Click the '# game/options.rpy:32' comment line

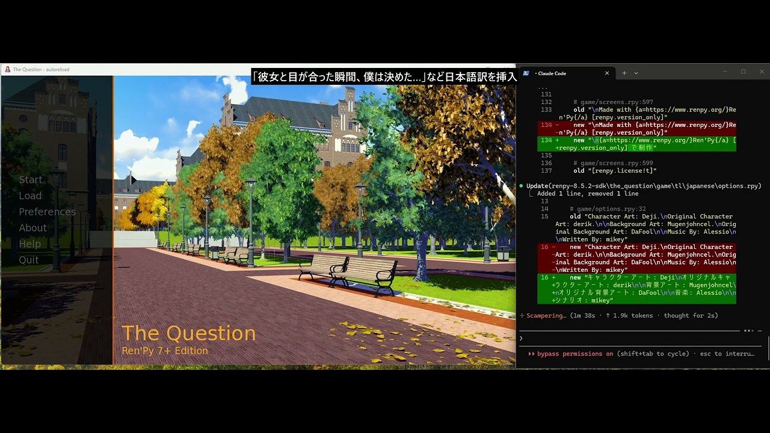coord(608,209)
